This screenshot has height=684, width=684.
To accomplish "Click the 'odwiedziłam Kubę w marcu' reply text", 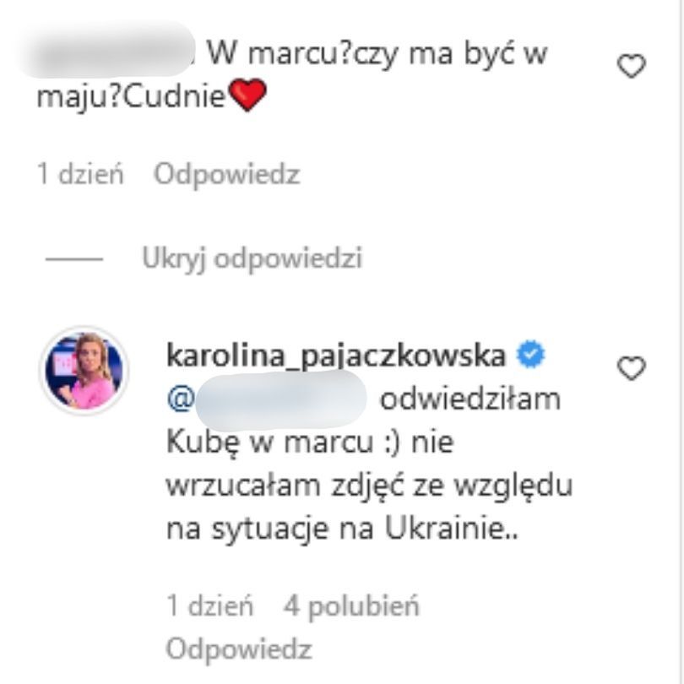I will 364,420.
